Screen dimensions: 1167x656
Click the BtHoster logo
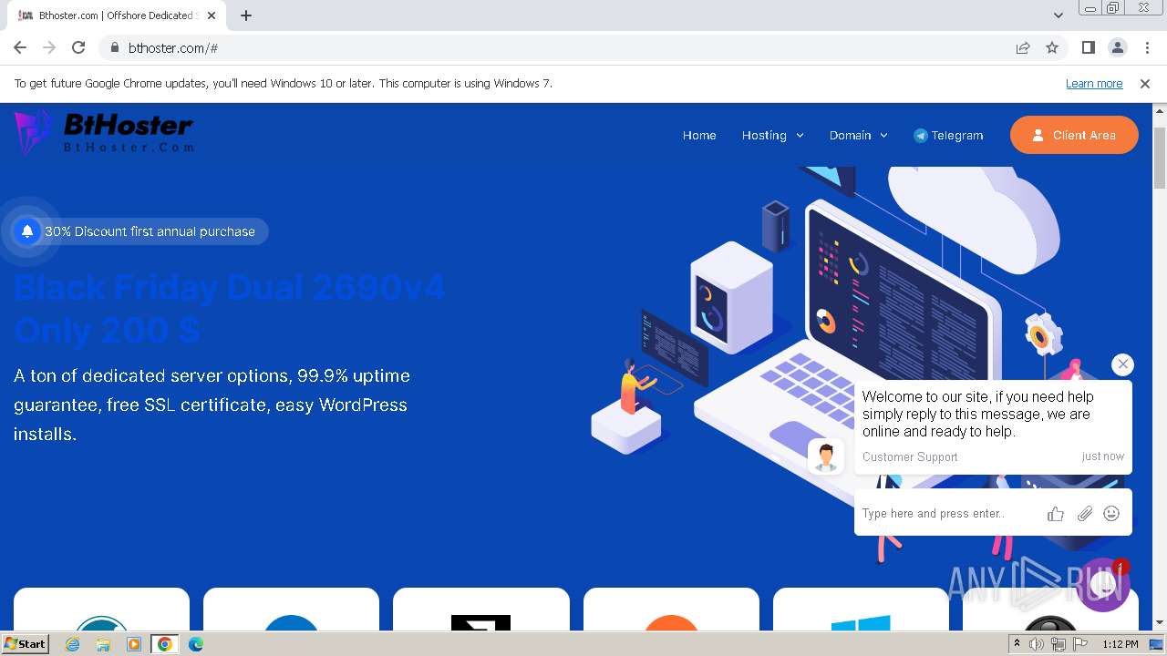[x=103, y=132]
